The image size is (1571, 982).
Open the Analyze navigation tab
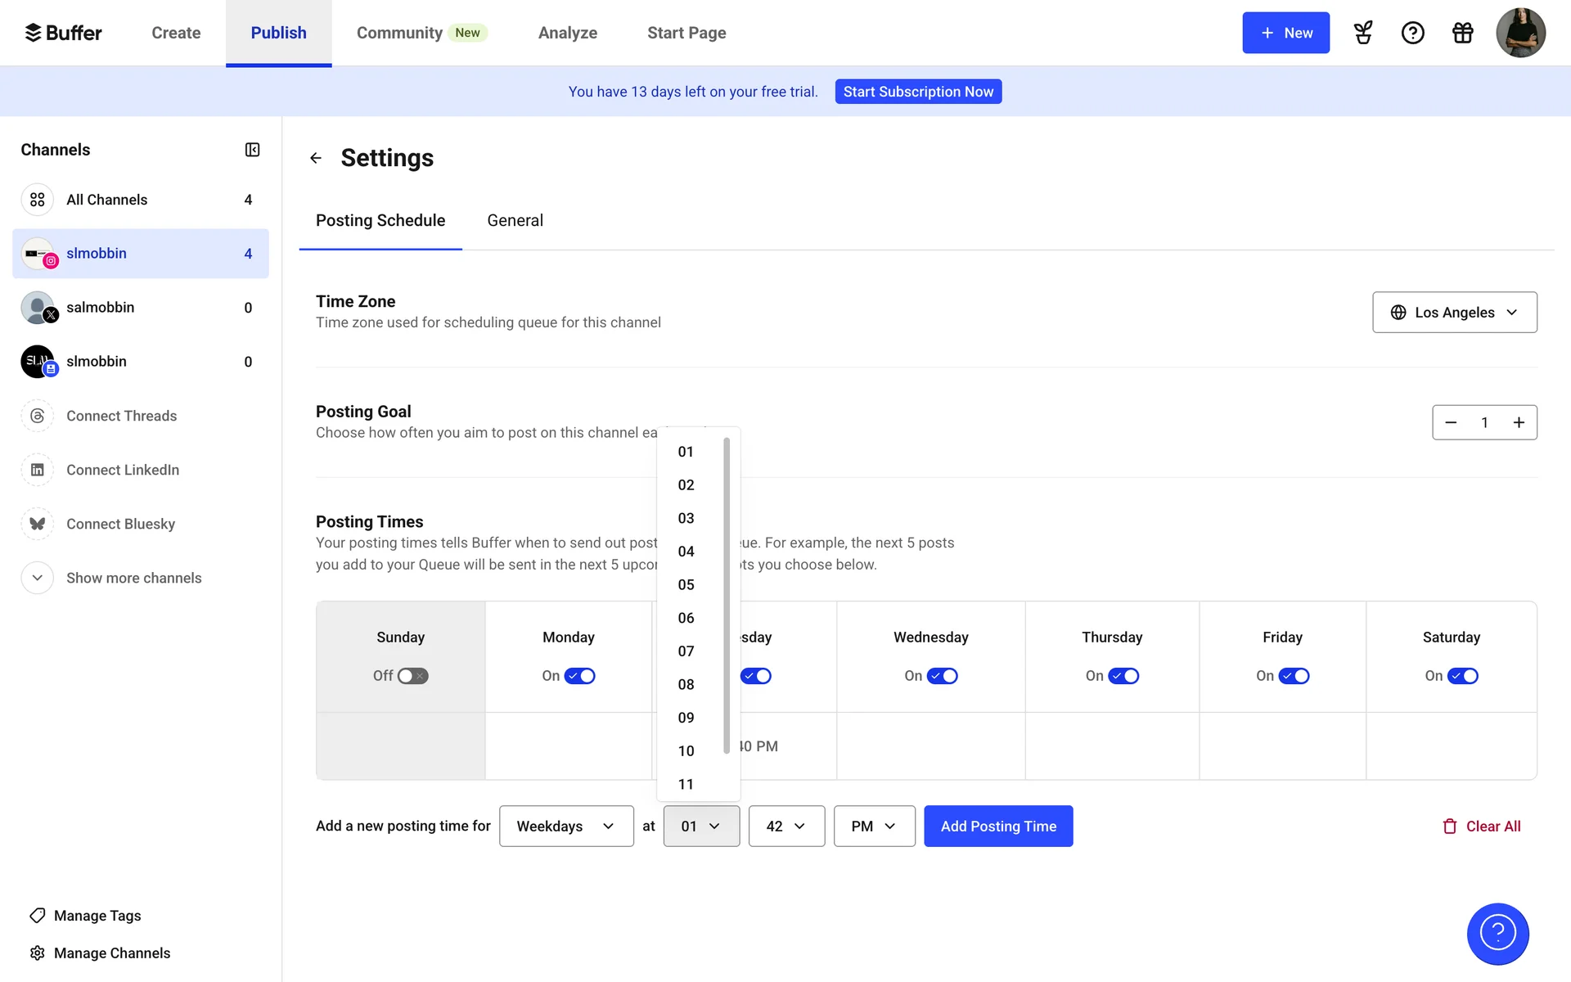click(567, 33)
